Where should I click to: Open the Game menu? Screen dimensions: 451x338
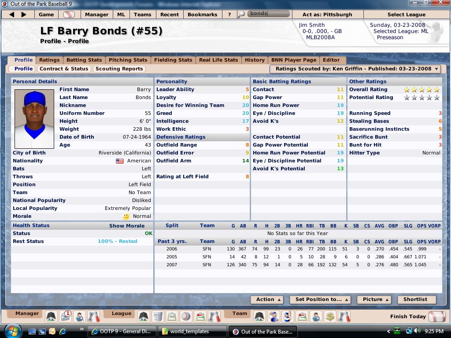(x=46, y=15)
